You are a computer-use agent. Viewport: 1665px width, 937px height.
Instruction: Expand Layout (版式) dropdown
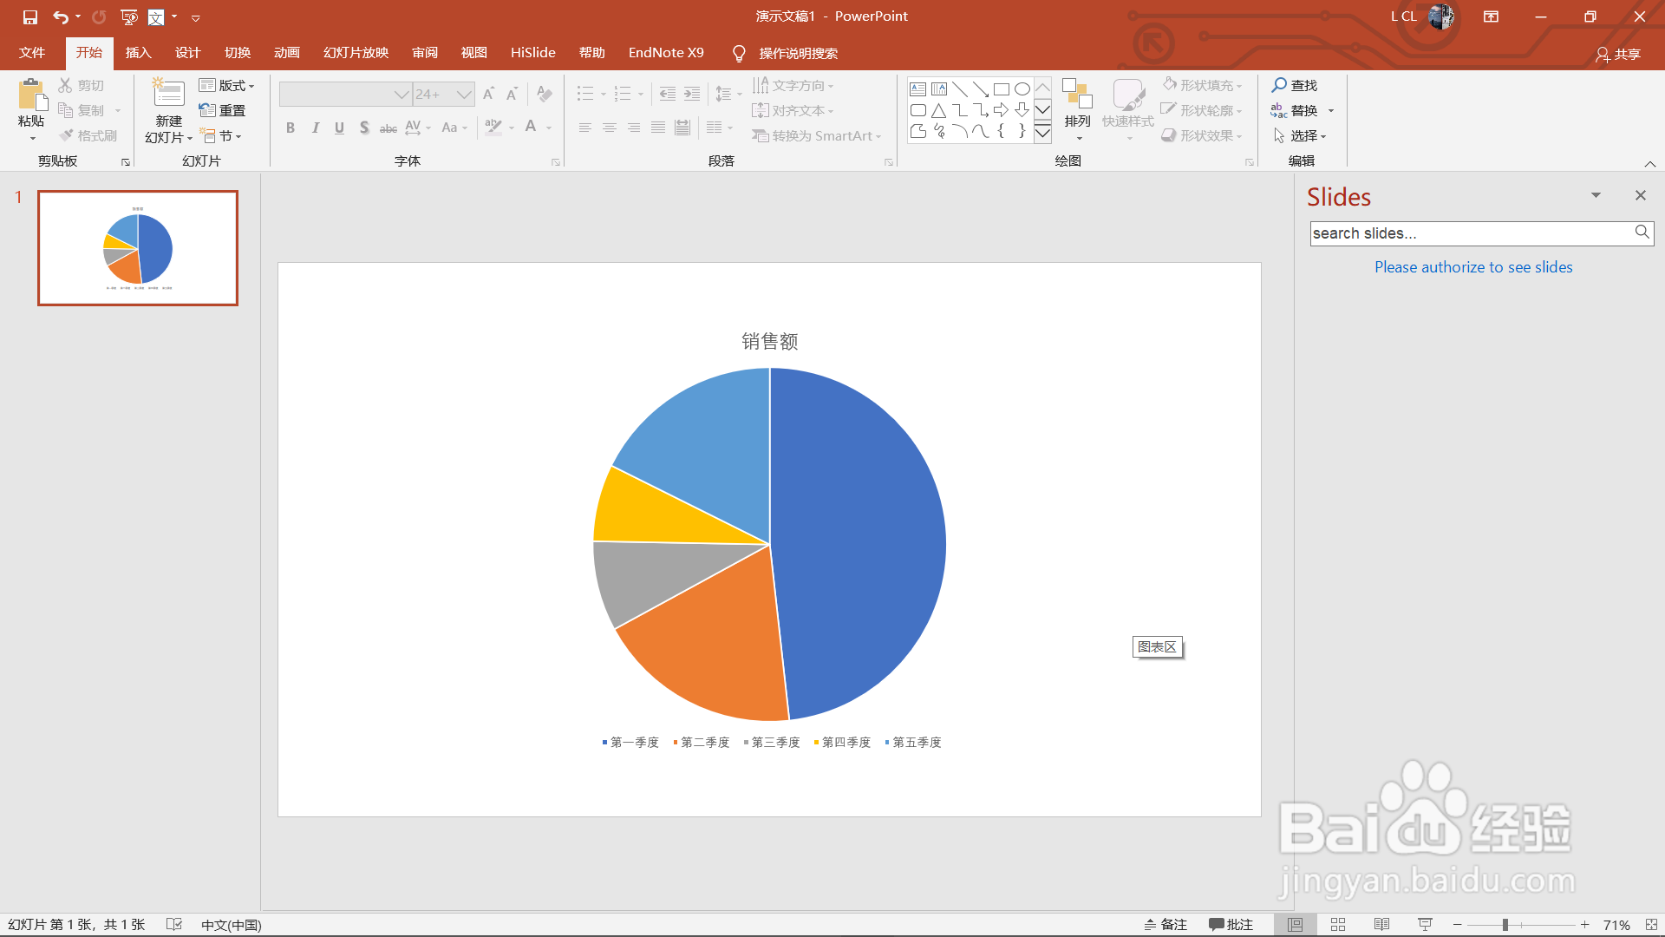coord(226,85)
